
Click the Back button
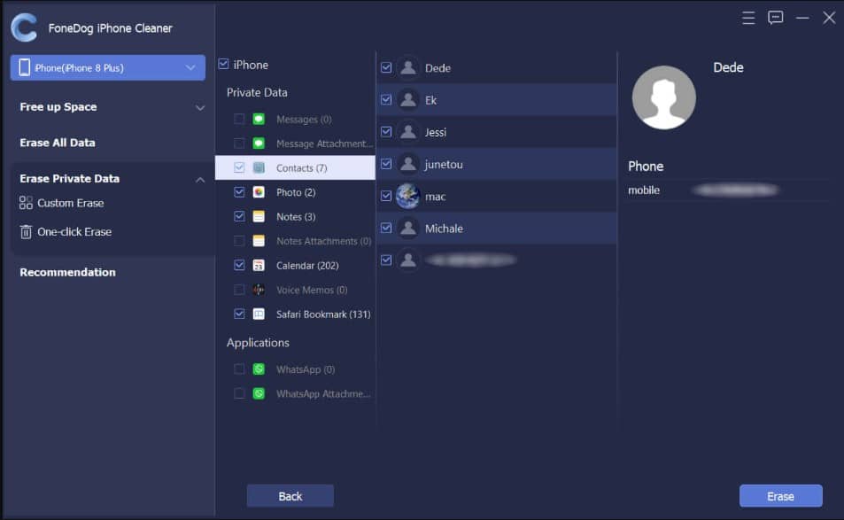pyautogui.click(x=290, y=496)
